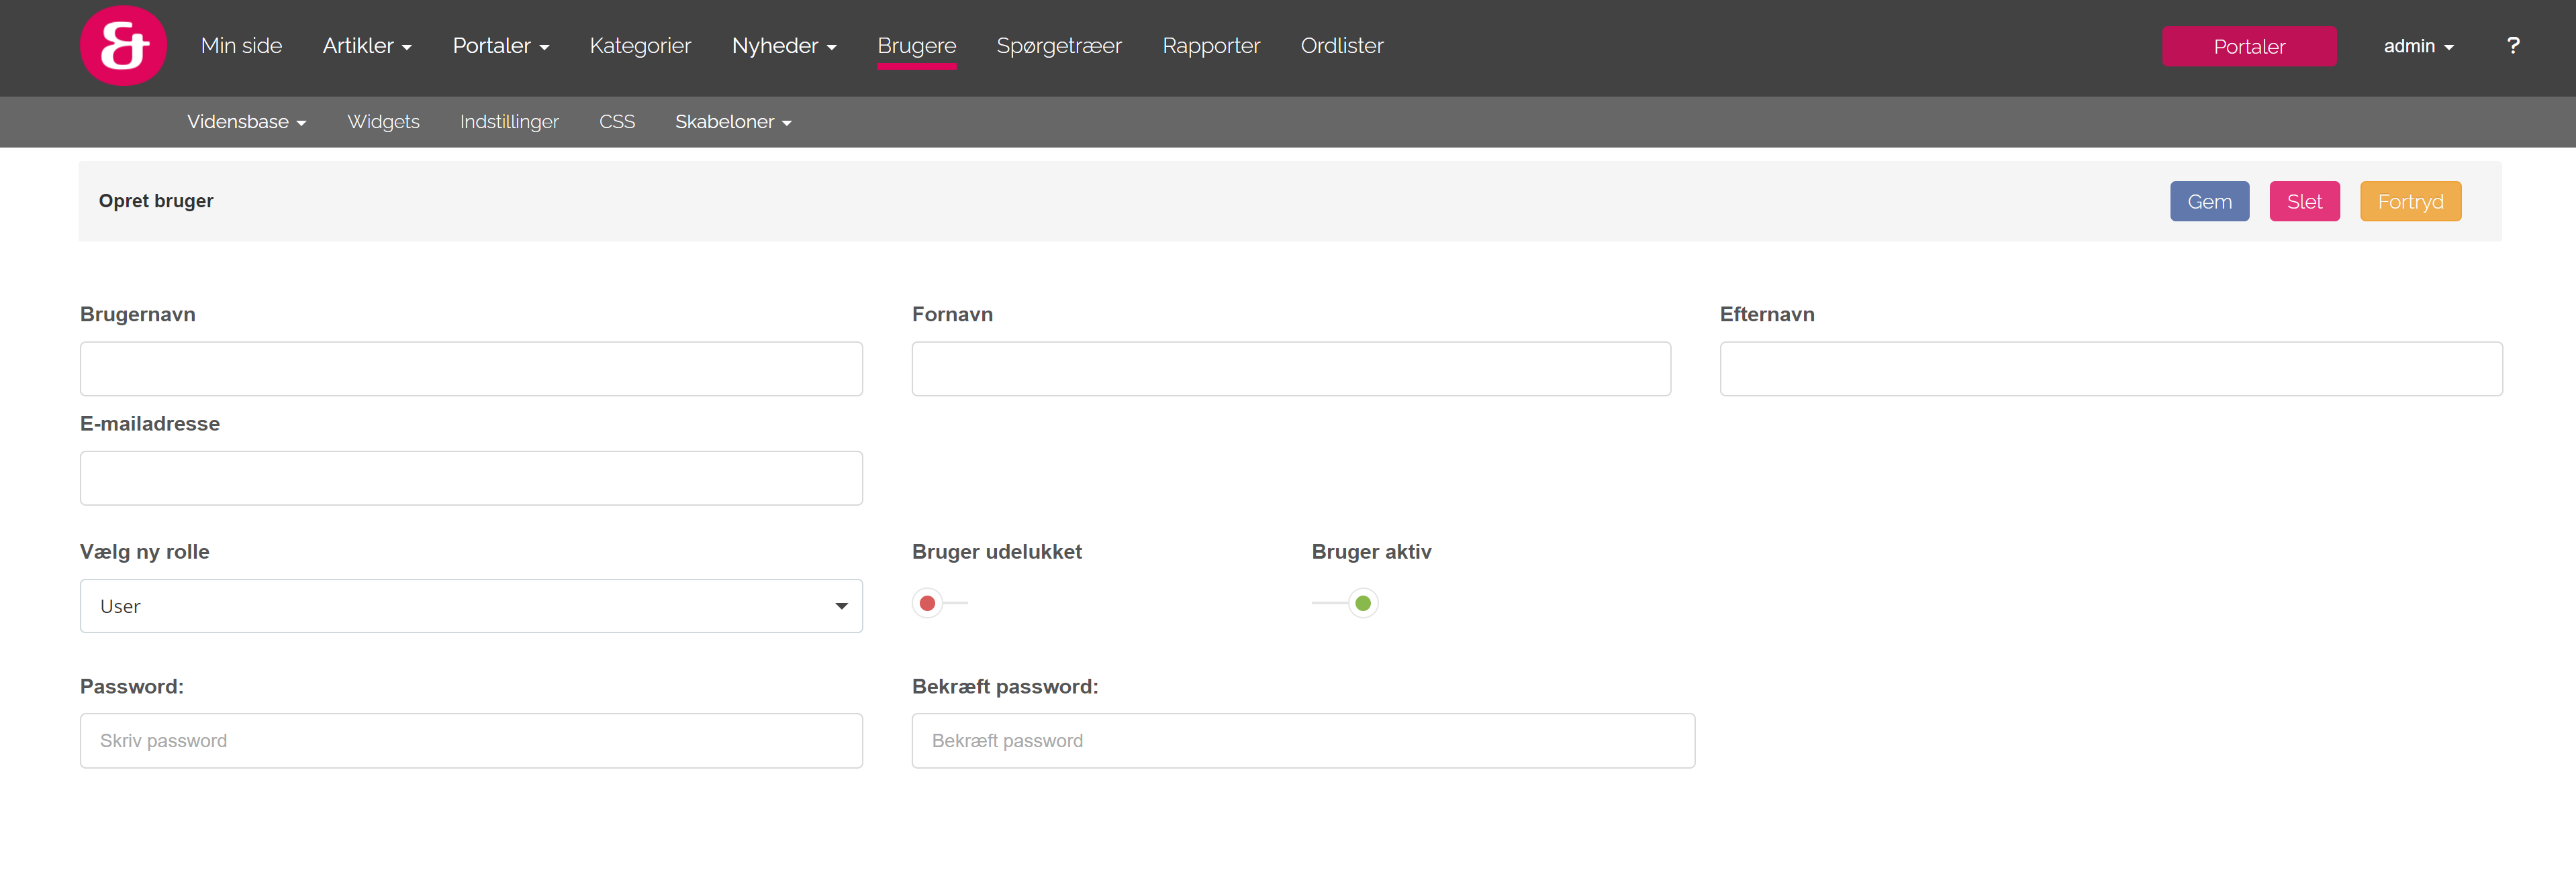Expand the Artikler menu
Screen dimensions: 2576x886
367,46
